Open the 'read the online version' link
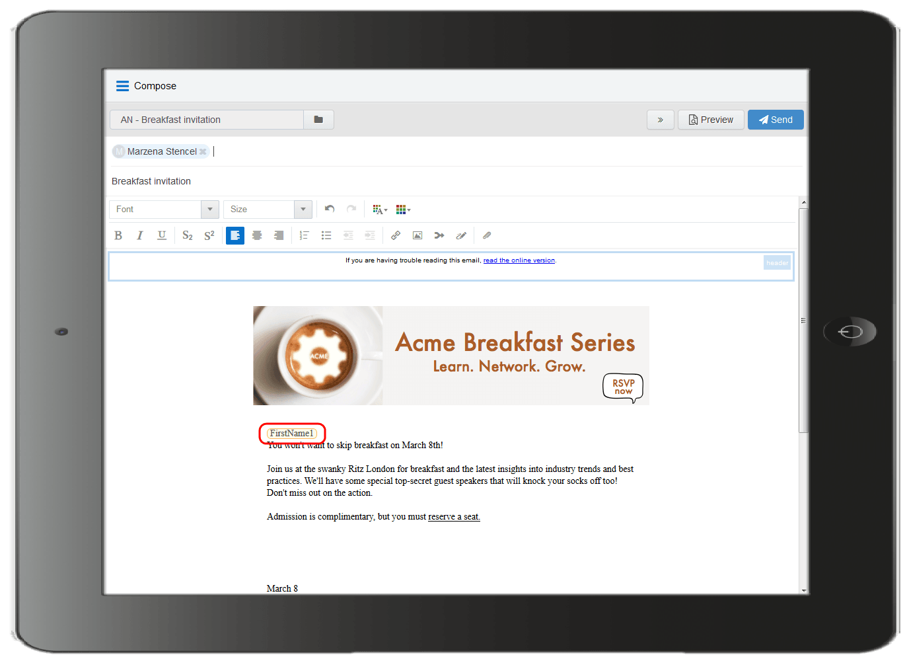 [519, 260]
